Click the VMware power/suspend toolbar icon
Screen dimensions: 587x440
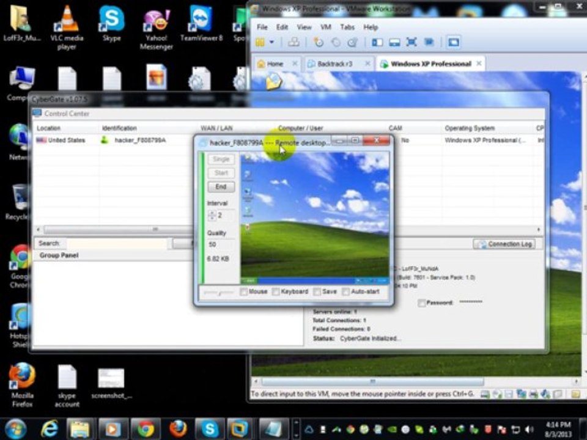coord(260,42)
